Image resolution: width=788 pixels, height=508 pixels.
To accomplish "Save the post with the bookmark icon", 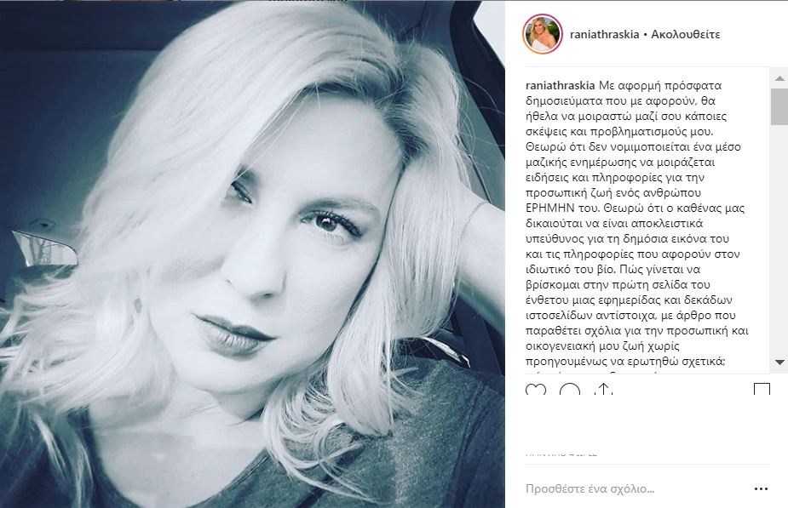I will click(x=762, y=389).
